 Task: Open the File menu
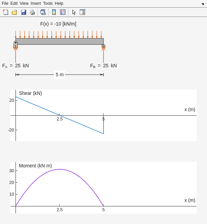[5, 3]
